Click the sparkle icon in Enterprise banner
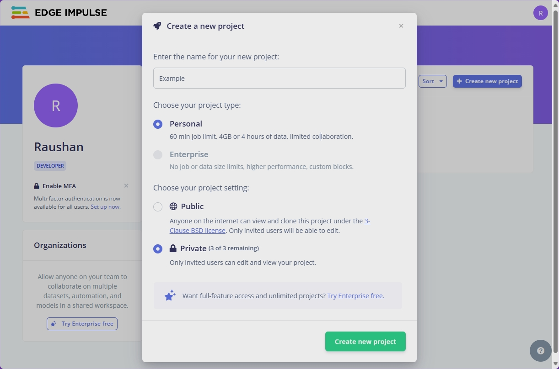 coord(170,295)
